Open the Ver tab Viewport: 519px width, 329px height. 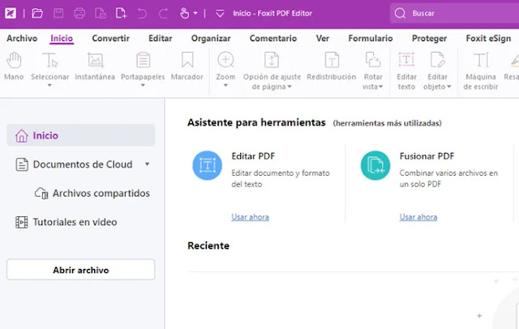click(323, 38)
